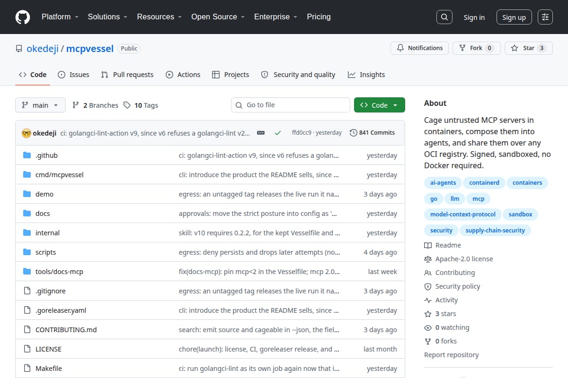This screenshot has height=378, width=568.
Task: Open the Security policy link
Action: 452,286
